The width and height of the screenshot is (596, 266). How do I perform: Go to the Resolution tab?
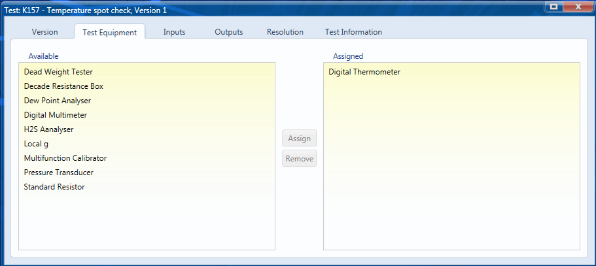[285, 32]
